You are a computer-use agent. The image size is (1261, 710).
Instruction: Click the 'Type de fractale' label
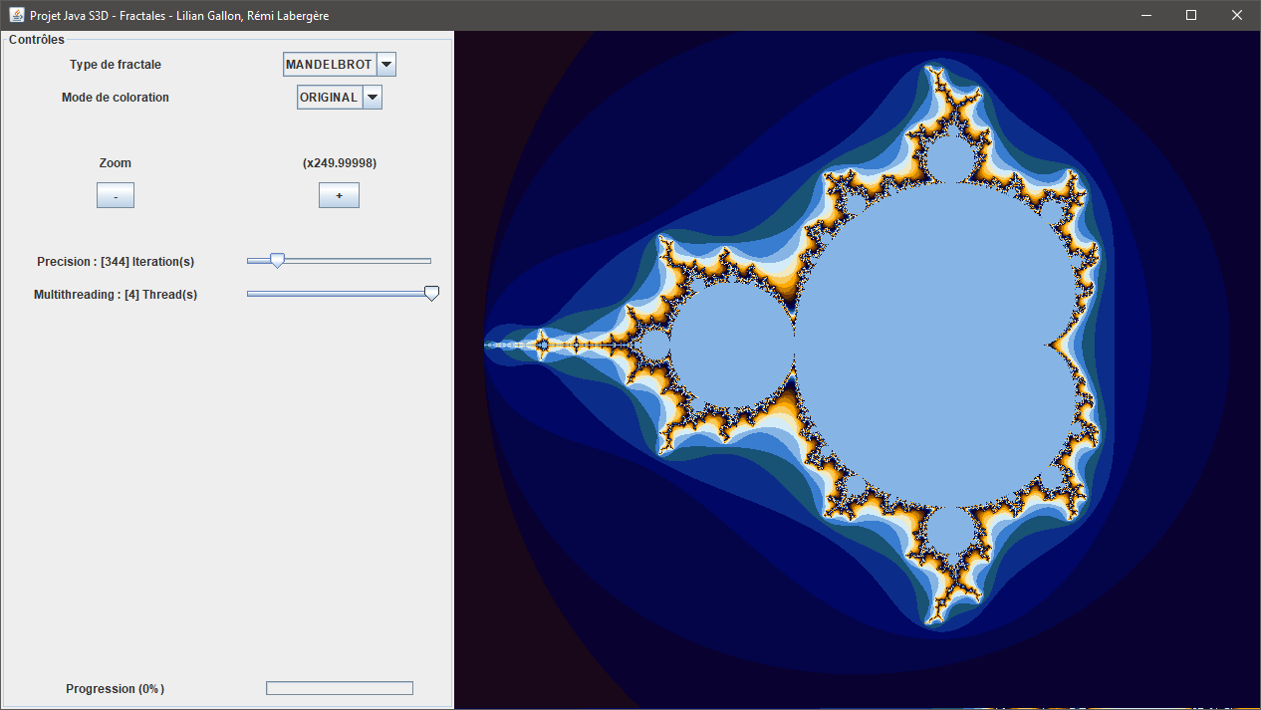coord(116,65)
